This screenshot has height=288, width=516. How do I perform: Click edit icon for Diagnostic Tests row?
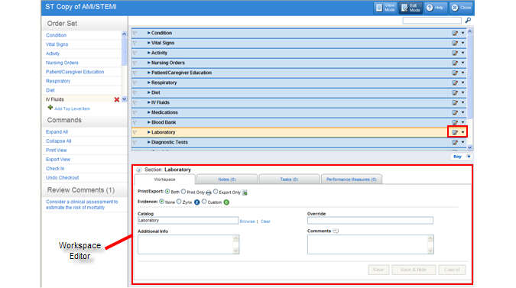(x=455, y=142)
